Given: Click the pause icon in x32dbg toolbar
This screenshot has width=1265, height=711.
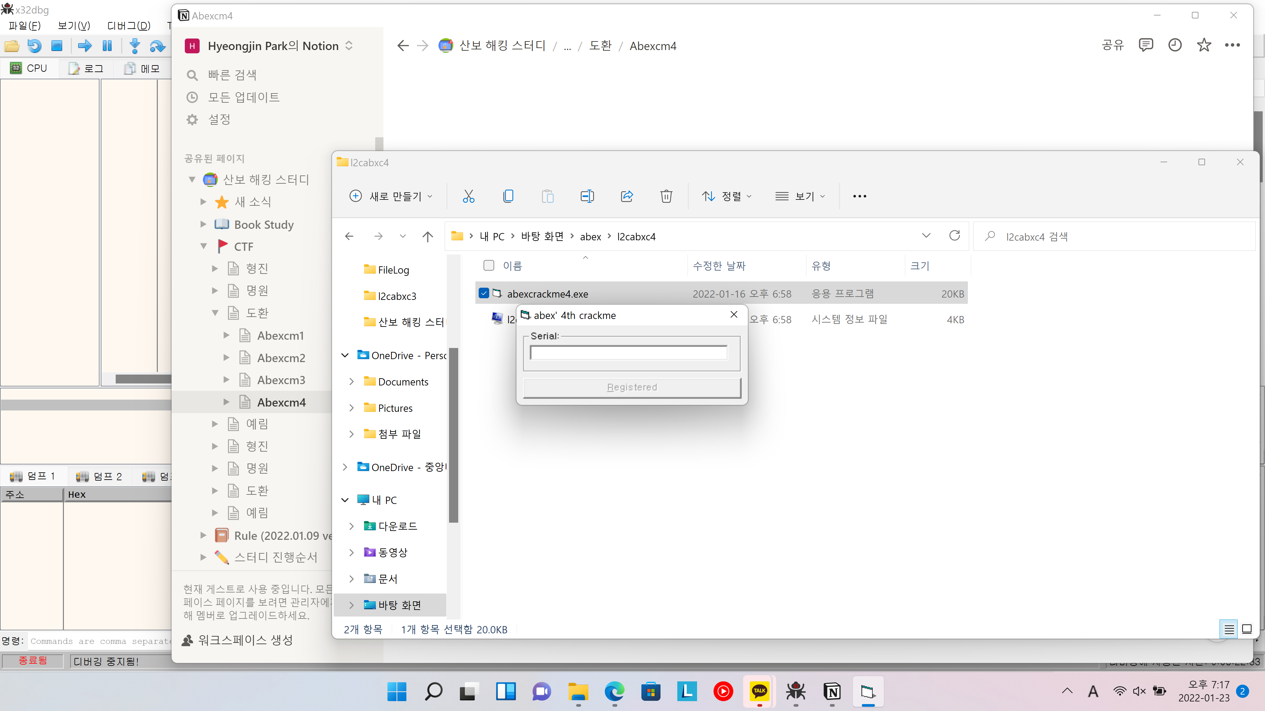Looking at the screenshot, I should click(107, 46).
